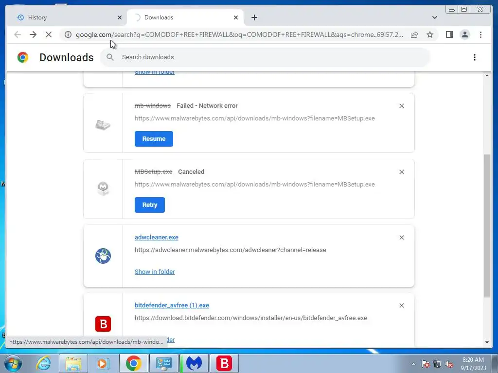The height and width of the screenshot is (373, 498).
Task: Switch to the History tab
Action: click(x=67, y=17)
